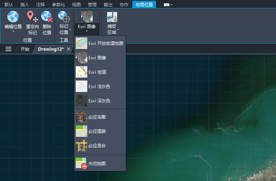
Task: Open the 输出 ribbon tab
Action: pyautogui.click(x=108, y=5)
